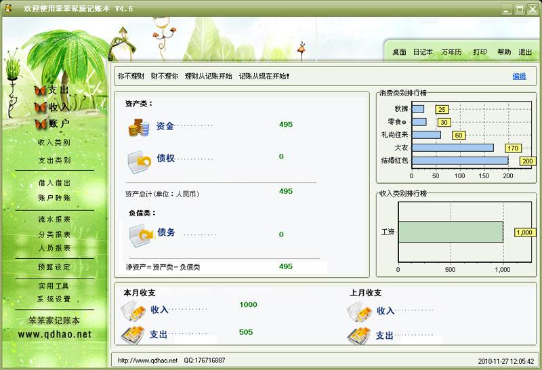Viewport: 542px width, 370px height.
Task: Open the 万年历 calendar
Action: (x=451, y=52)
